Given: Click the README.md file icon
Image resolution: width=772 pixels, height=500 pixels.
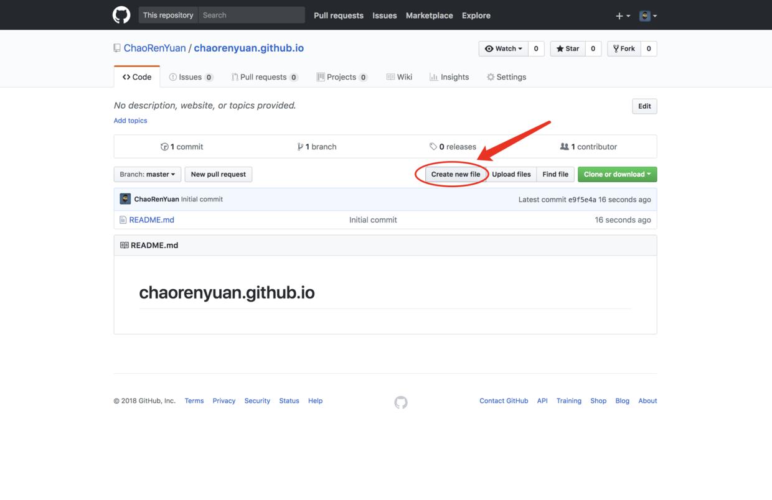Looking at the screenshot, I should 123,220.
